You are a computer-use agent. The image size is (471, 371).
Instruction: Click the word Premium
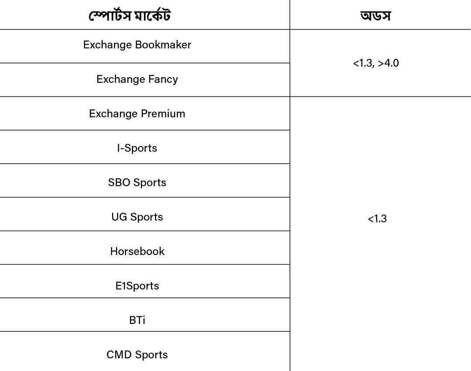pos(162,114)
